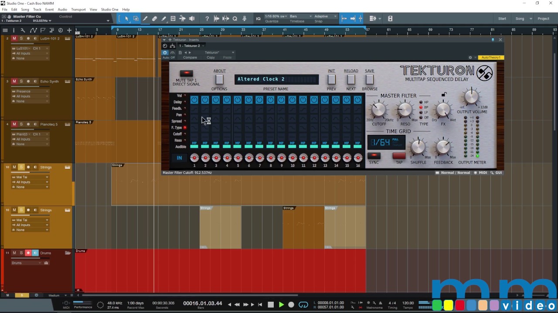Pin the Tekturon inserts window
Screen dimensions: 558x313
[493, 40]
